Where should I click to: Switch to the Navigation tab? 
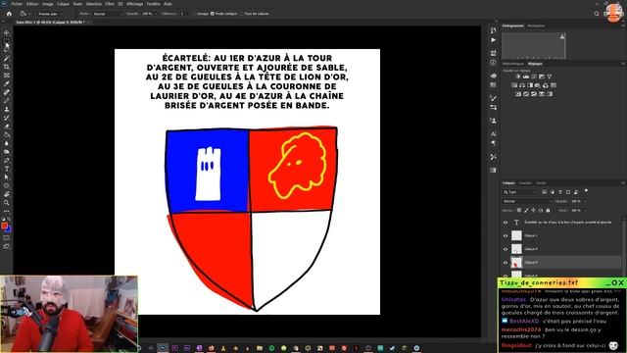click(536, 25)
